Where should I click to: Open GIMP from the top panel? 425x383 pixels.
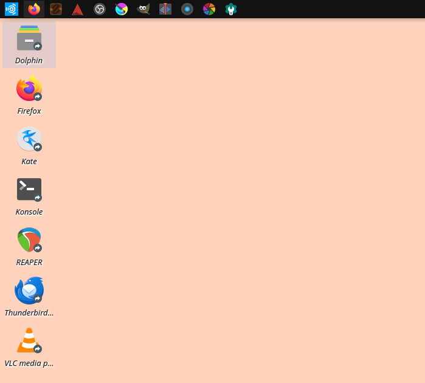point(143,9)
